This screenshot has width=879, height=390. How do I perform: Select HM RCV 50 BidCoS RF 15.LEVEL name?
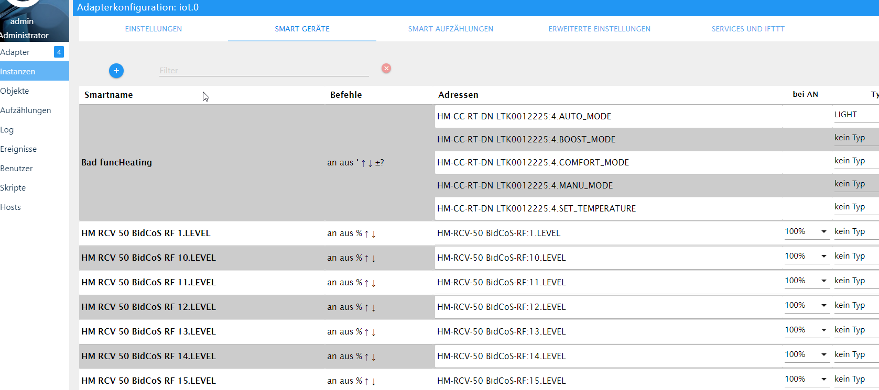pos(148,381)
